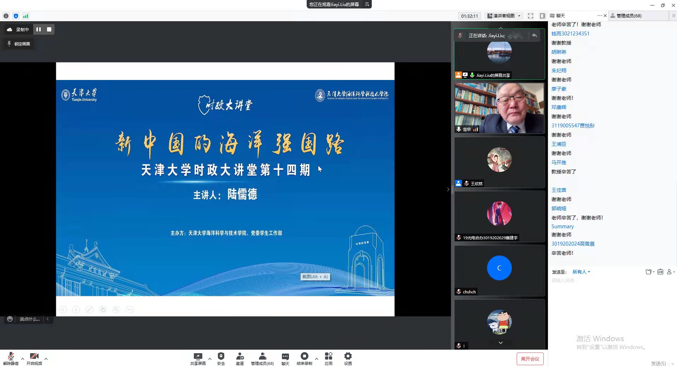Viewport: 677px width, 367px height.
Task: Click slide pen annotation control
Action: click(x=89, y=310)
